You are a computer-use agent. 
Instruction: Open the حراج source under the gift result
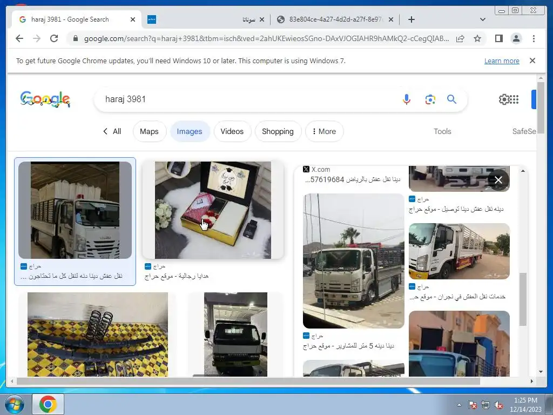(x=155, y=266)
